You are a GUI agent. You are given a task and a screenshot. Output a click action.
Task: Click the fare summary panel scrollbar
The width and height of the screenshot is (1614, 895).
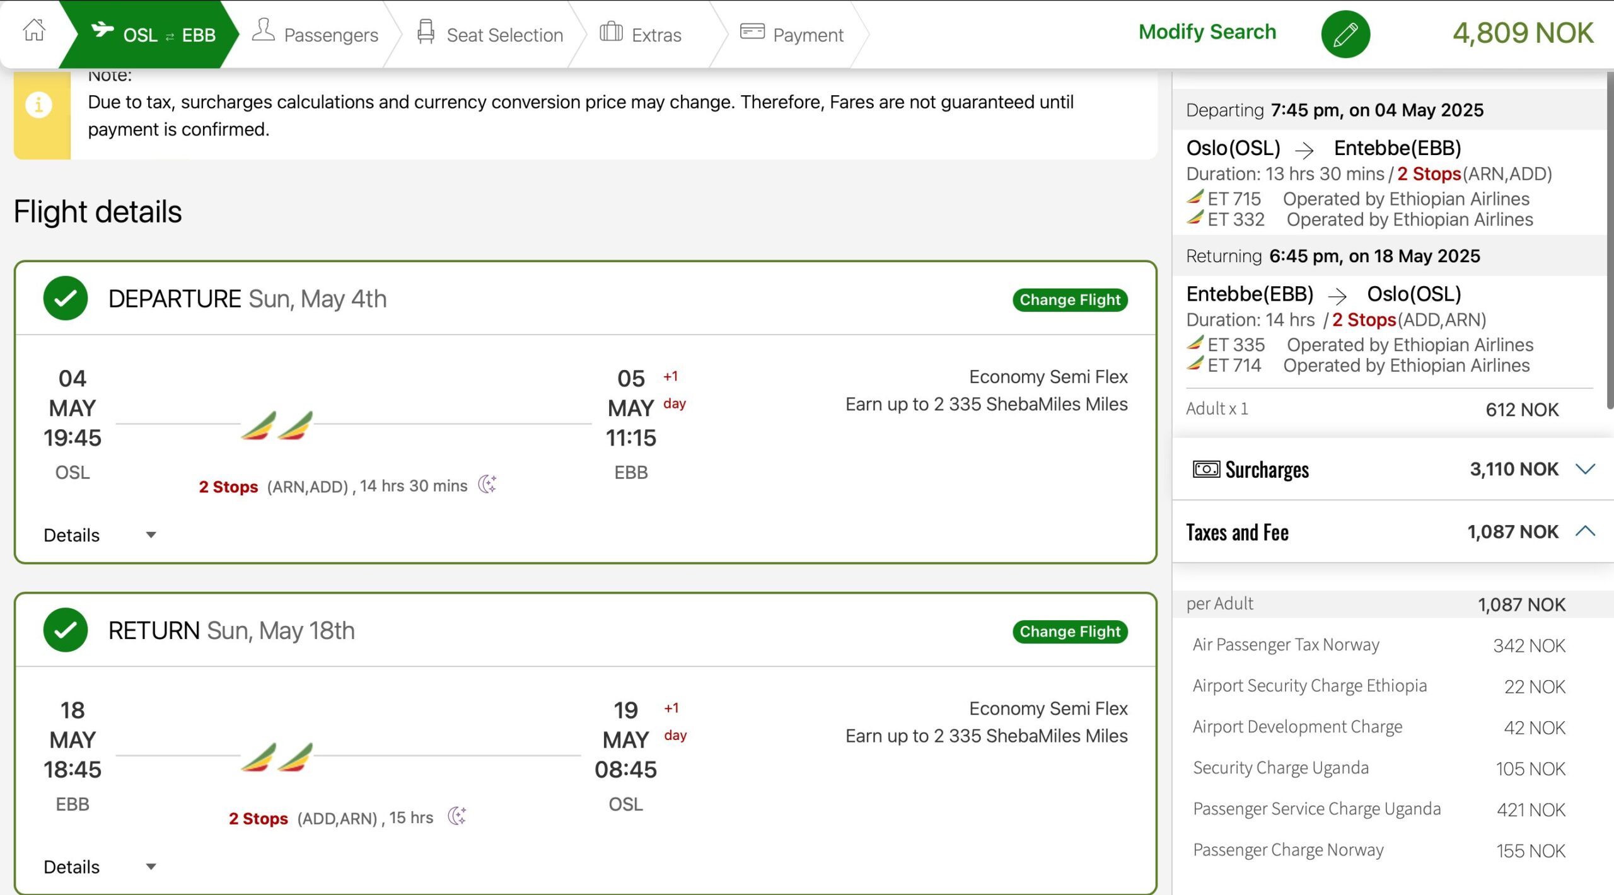point(1609,240)
